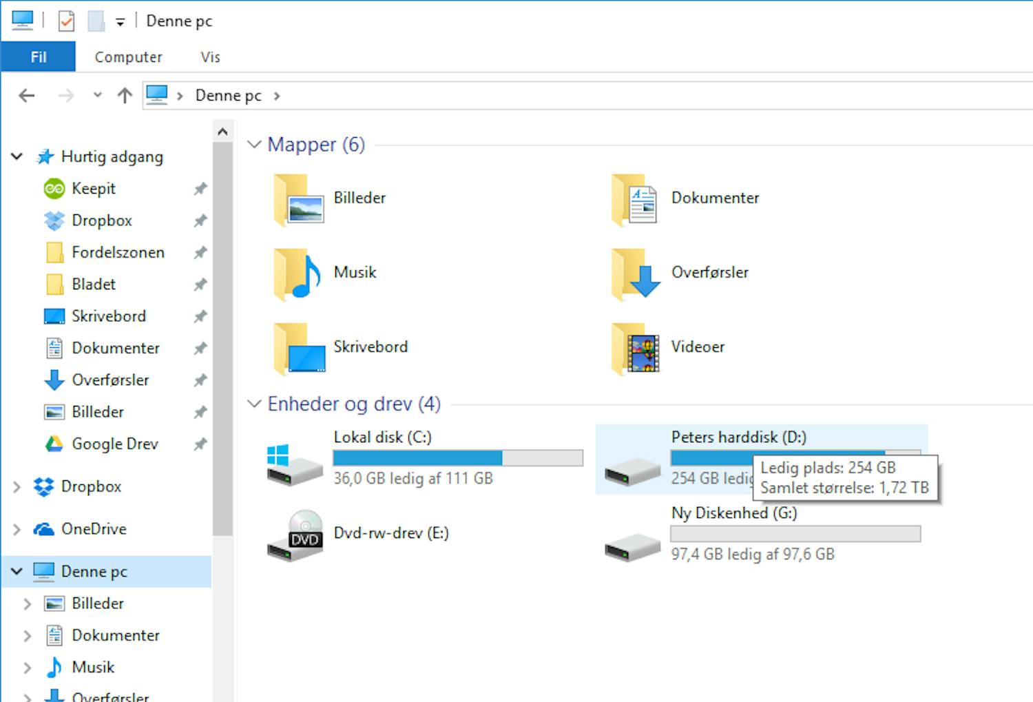Click the Keepit icon in Hurtig adgang
1033x702 pixels.
click(54, 189)
